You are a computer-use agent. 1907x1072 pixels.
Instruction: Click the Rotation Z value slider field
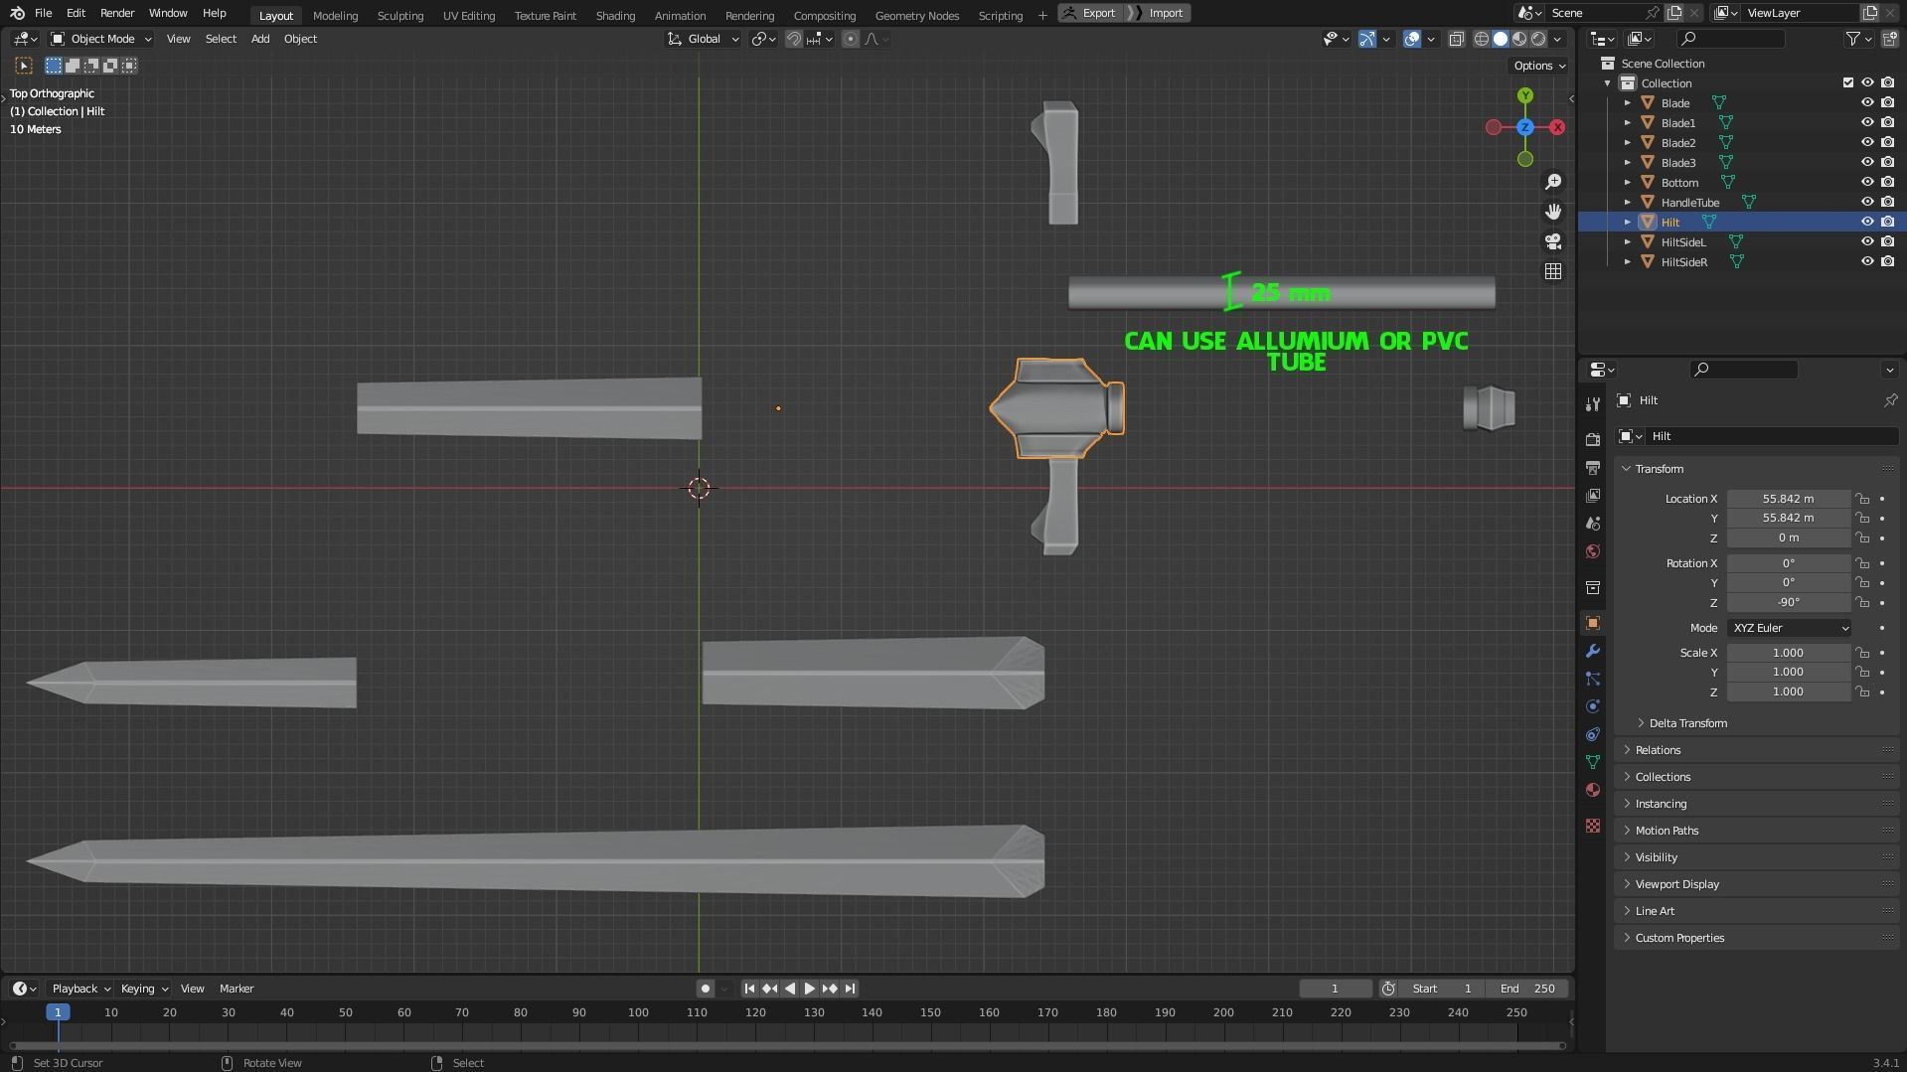coord(1789,602)
